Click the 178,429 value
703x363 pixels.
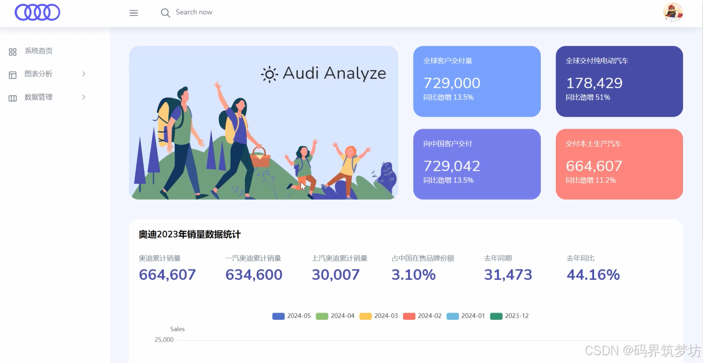[x=594, y=83]
